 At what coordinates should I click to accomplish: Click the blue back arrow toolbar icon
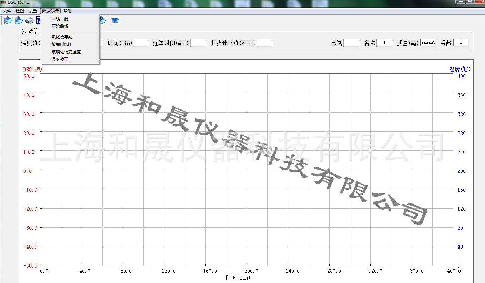coord(115,21)
